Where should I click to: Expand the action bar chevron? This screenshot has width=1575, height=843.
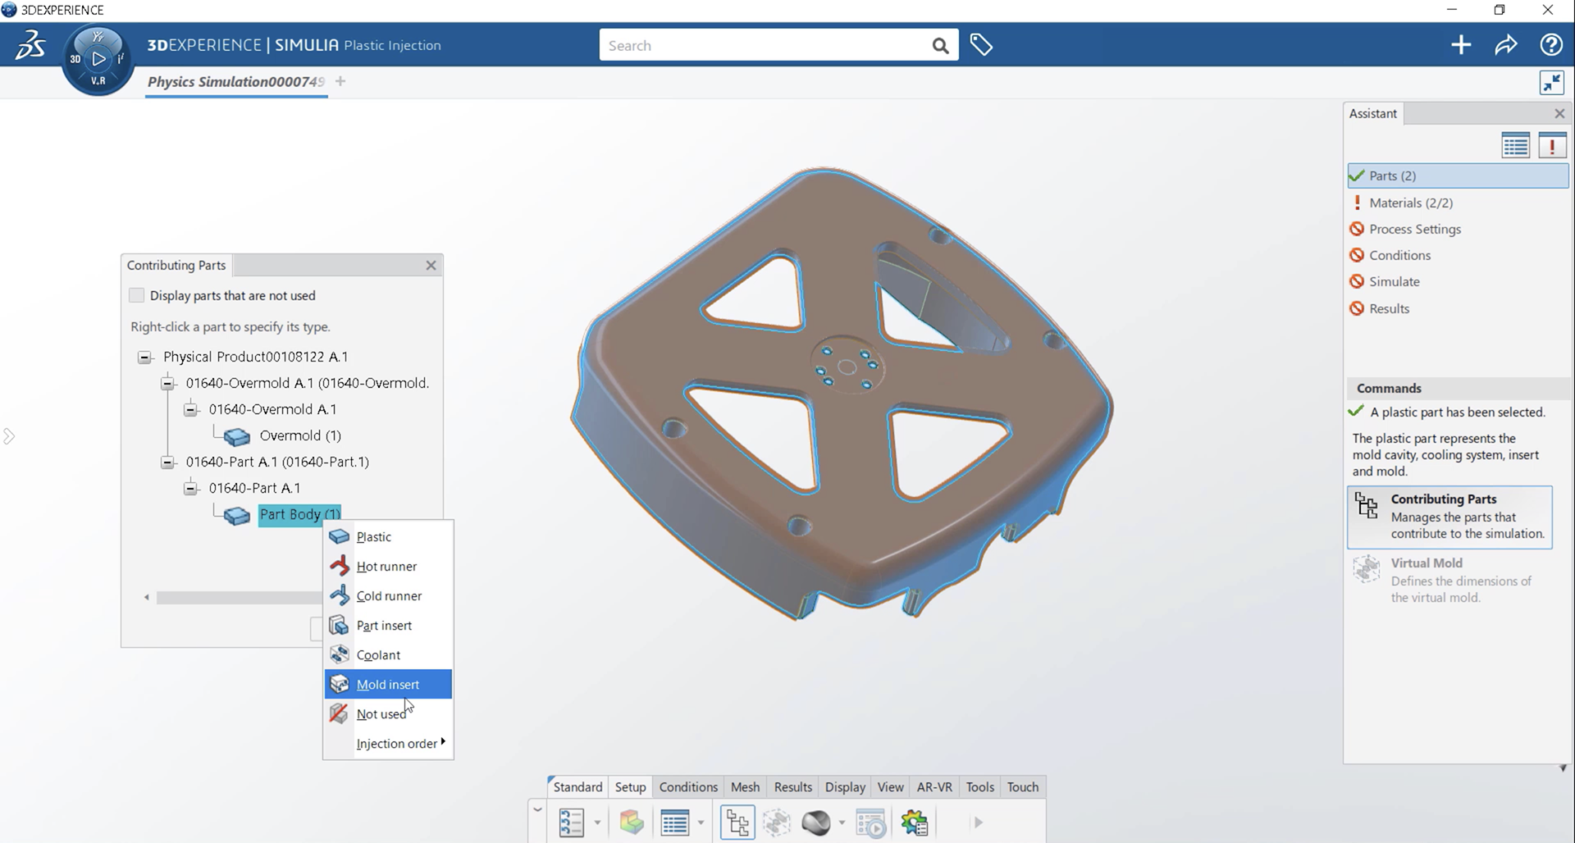tap(537, 809)
